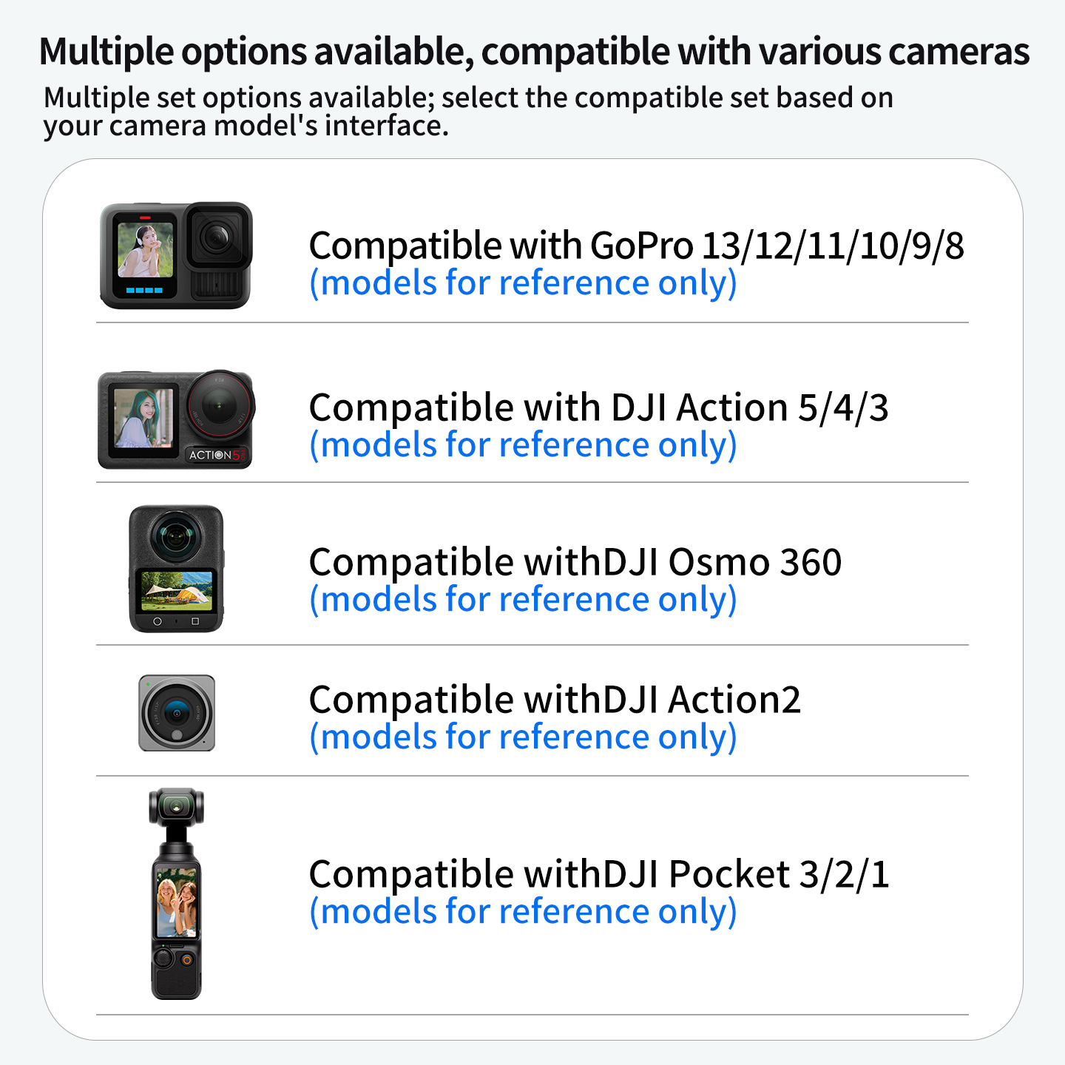Click the DJI Pocket gimbal camera head
This screenshot has height=1065, width=1065.
pos(176,806)
